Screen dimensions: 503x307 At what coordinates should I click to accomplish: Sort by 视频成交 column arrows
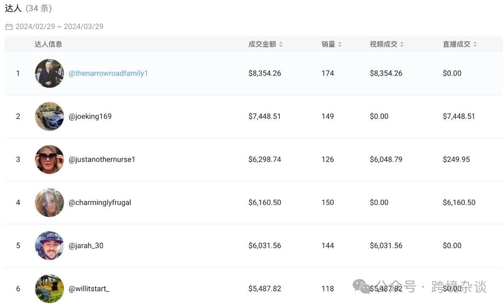402,44
